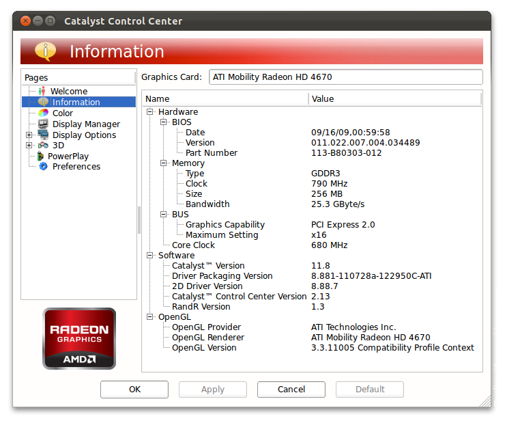Image resolution: width=505 pixels, height=421 pixels.
Task: Minimize the Catalyst Control Center window
Action: [38, 21]
